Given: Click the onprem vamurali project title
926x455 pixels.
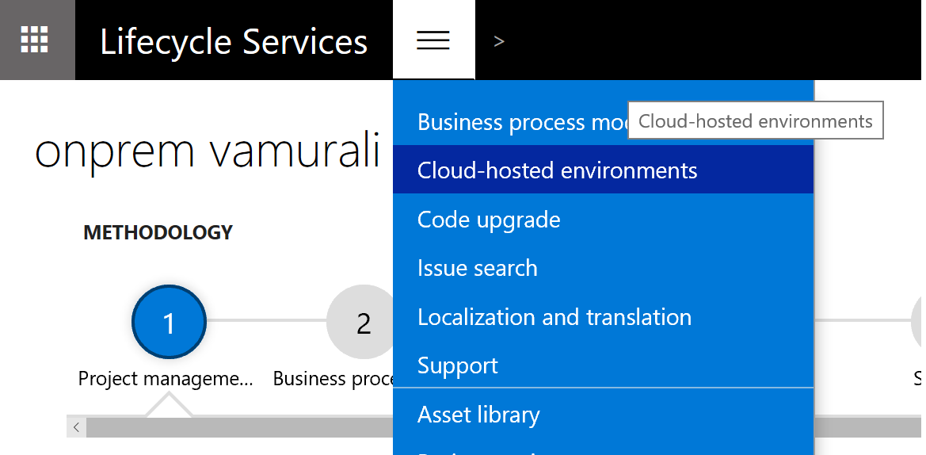Looking at the screenshot, I should (x=208, y=150).
